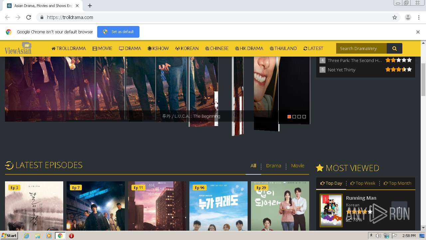Click Running Man star rating

[x=359, y=212]
